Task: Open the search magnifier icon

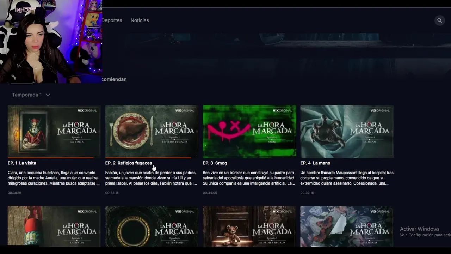Action: (439, 20)
